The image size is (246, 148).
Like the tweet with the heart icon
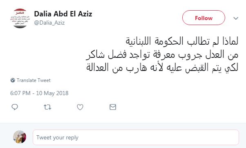pos(80,107)
